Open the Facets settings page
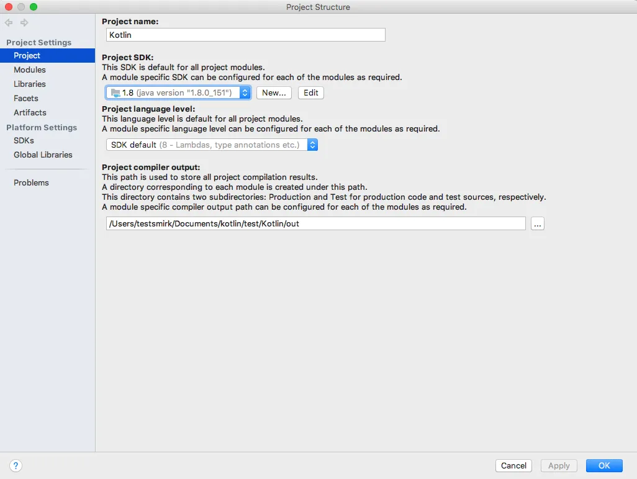637x479 pixels. tap(26, 98)
